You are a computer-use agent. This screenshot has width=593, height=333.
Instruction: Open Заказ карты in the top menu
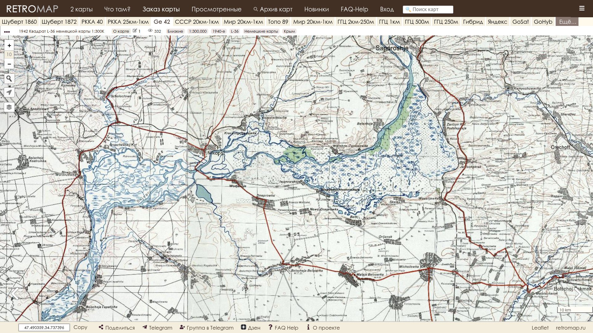coord(161,9)
